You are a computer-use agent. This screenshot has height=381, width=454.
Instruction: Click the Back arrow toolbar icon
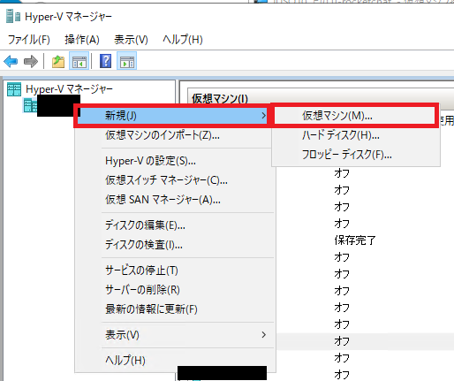click(11, 61)
